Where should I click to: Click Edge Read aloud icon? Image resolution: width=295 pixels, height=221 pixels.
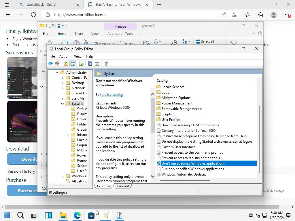(x=224, y=15)
